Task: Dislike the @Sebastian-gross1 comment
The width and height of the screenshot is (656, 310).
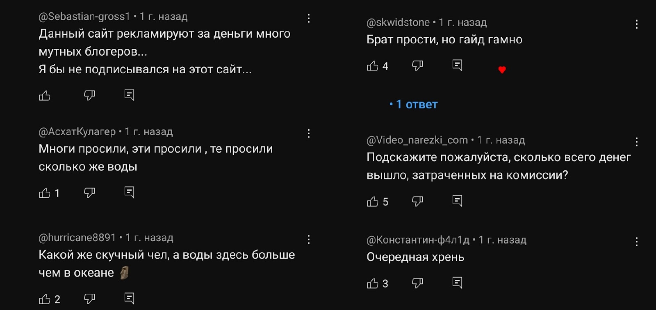Action: pos(89,96)
